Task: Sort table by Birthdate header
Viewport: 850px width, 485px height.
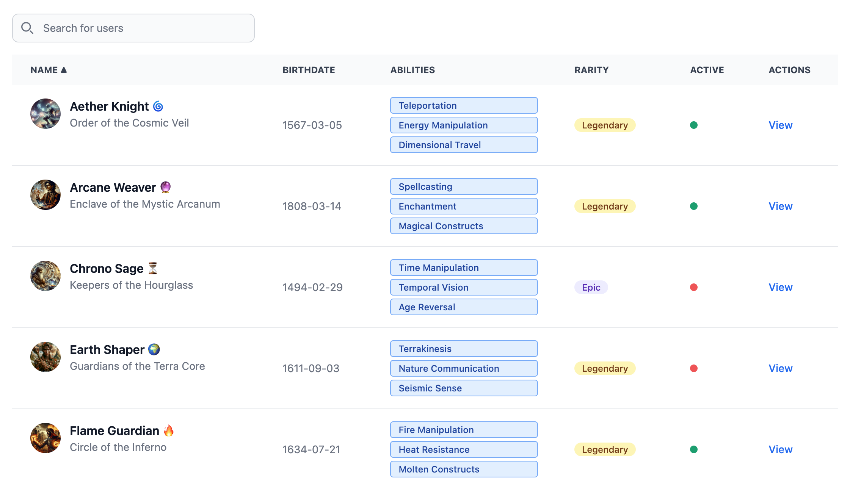Action: coord(309,70)
